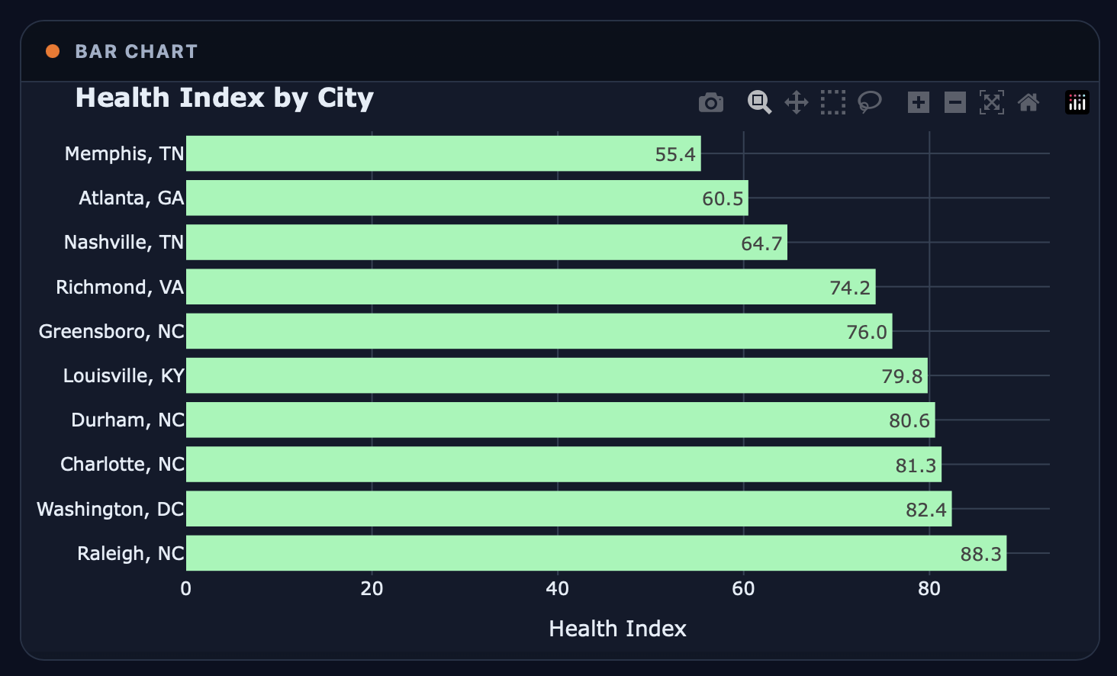Click the 'Washington, DC' axis label

point(111,509)
